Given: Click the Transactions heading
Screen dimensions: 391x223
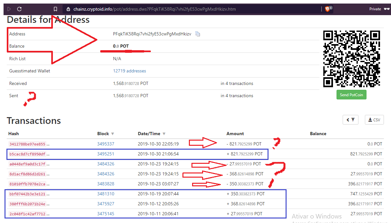Looking at the screenshot, I should point(34,121).
